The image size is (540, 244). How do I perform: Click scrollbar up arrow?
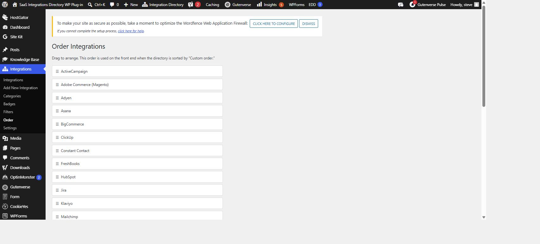coord(484,3)
